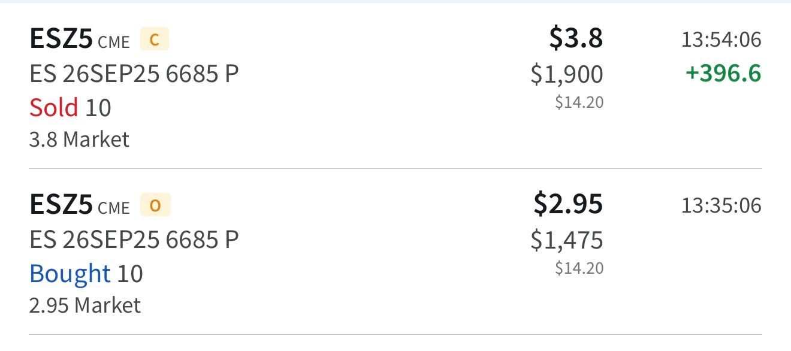Click the 13:54:06 trade timestamp
The height and width of the screenshot is (351, 791).
point(721,40)
